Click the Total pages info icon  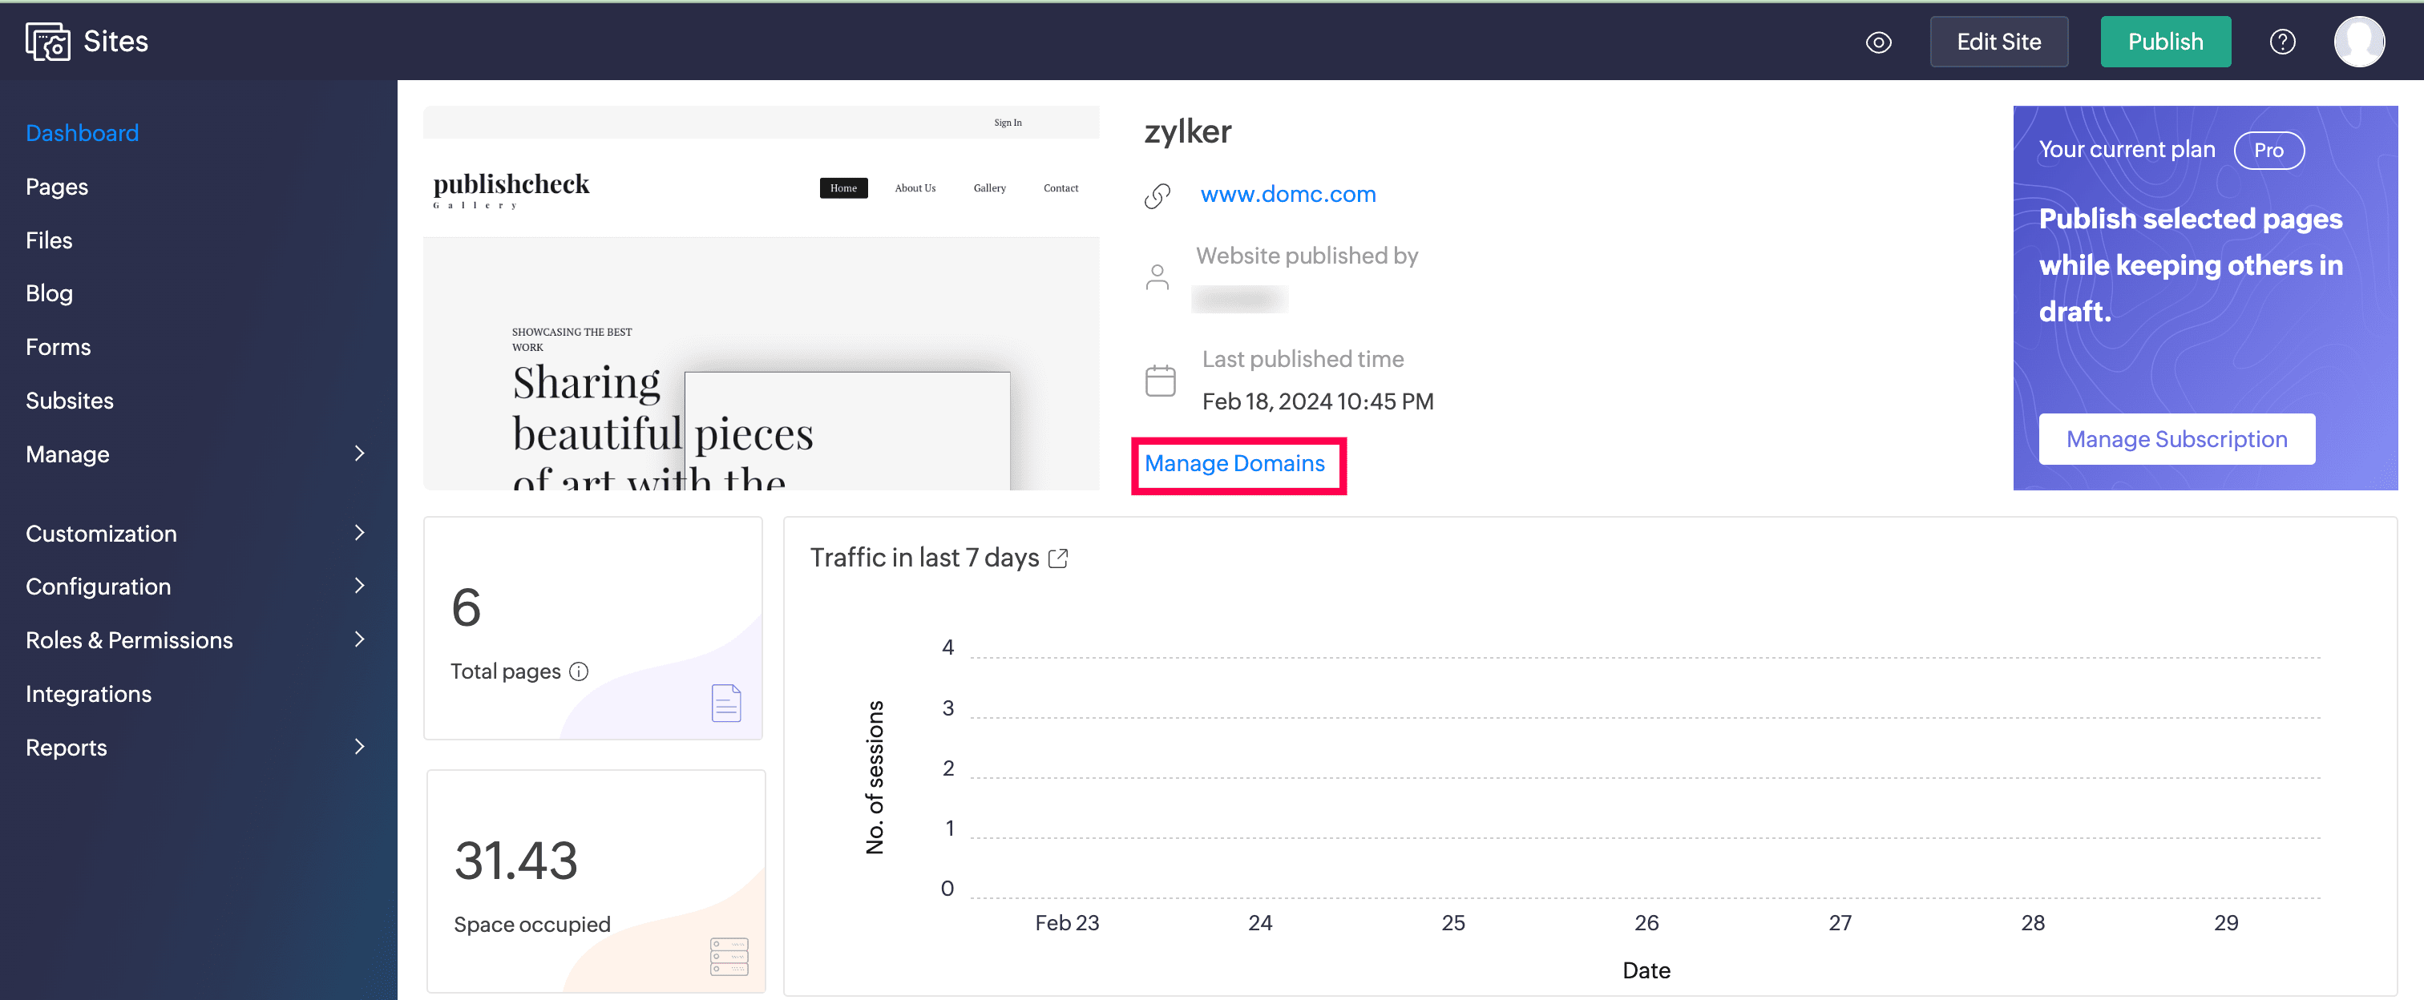click(x=580, y=671)
